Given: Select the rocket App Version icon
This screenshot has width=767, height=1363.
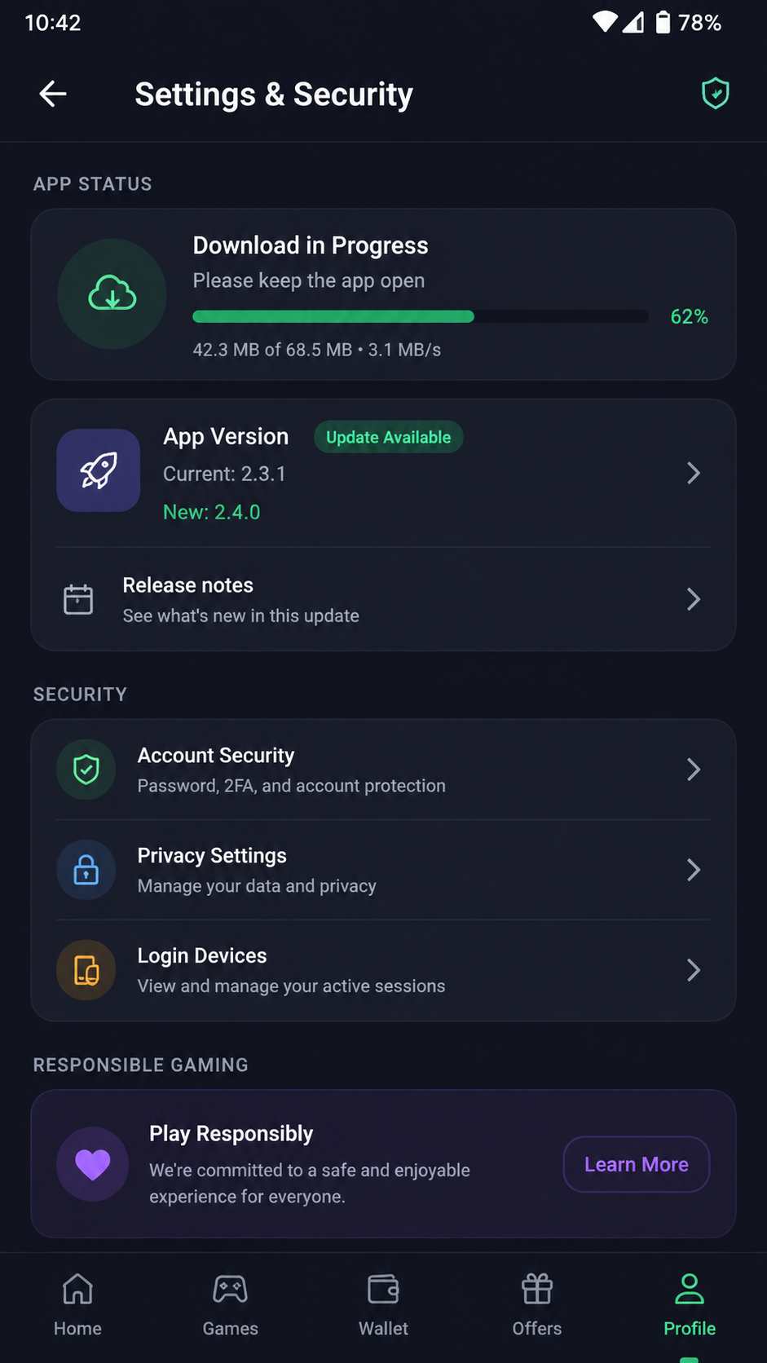Looking at the screenshot, I should [x=99, y=470].
